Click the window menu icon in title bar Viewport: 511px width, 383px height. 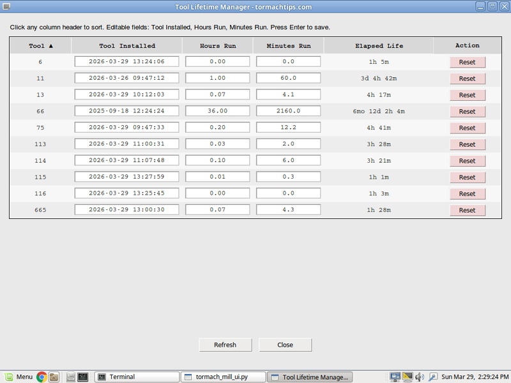(6, 6)
